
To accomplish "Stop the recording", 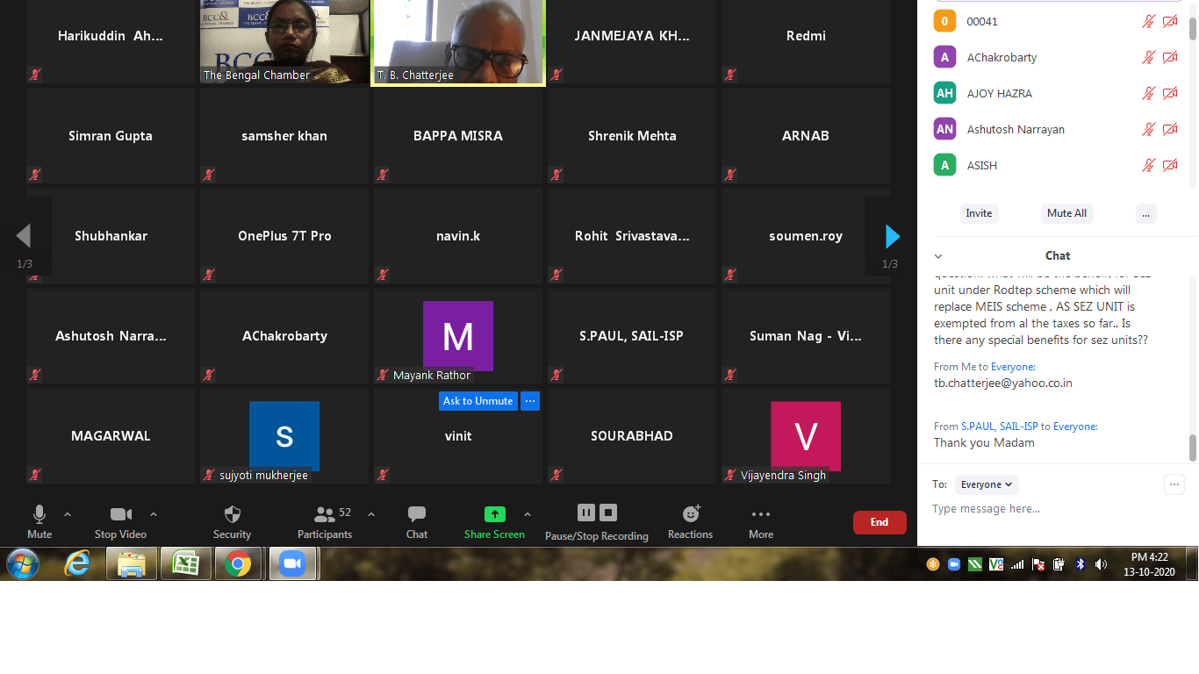I will coord(608,513).
